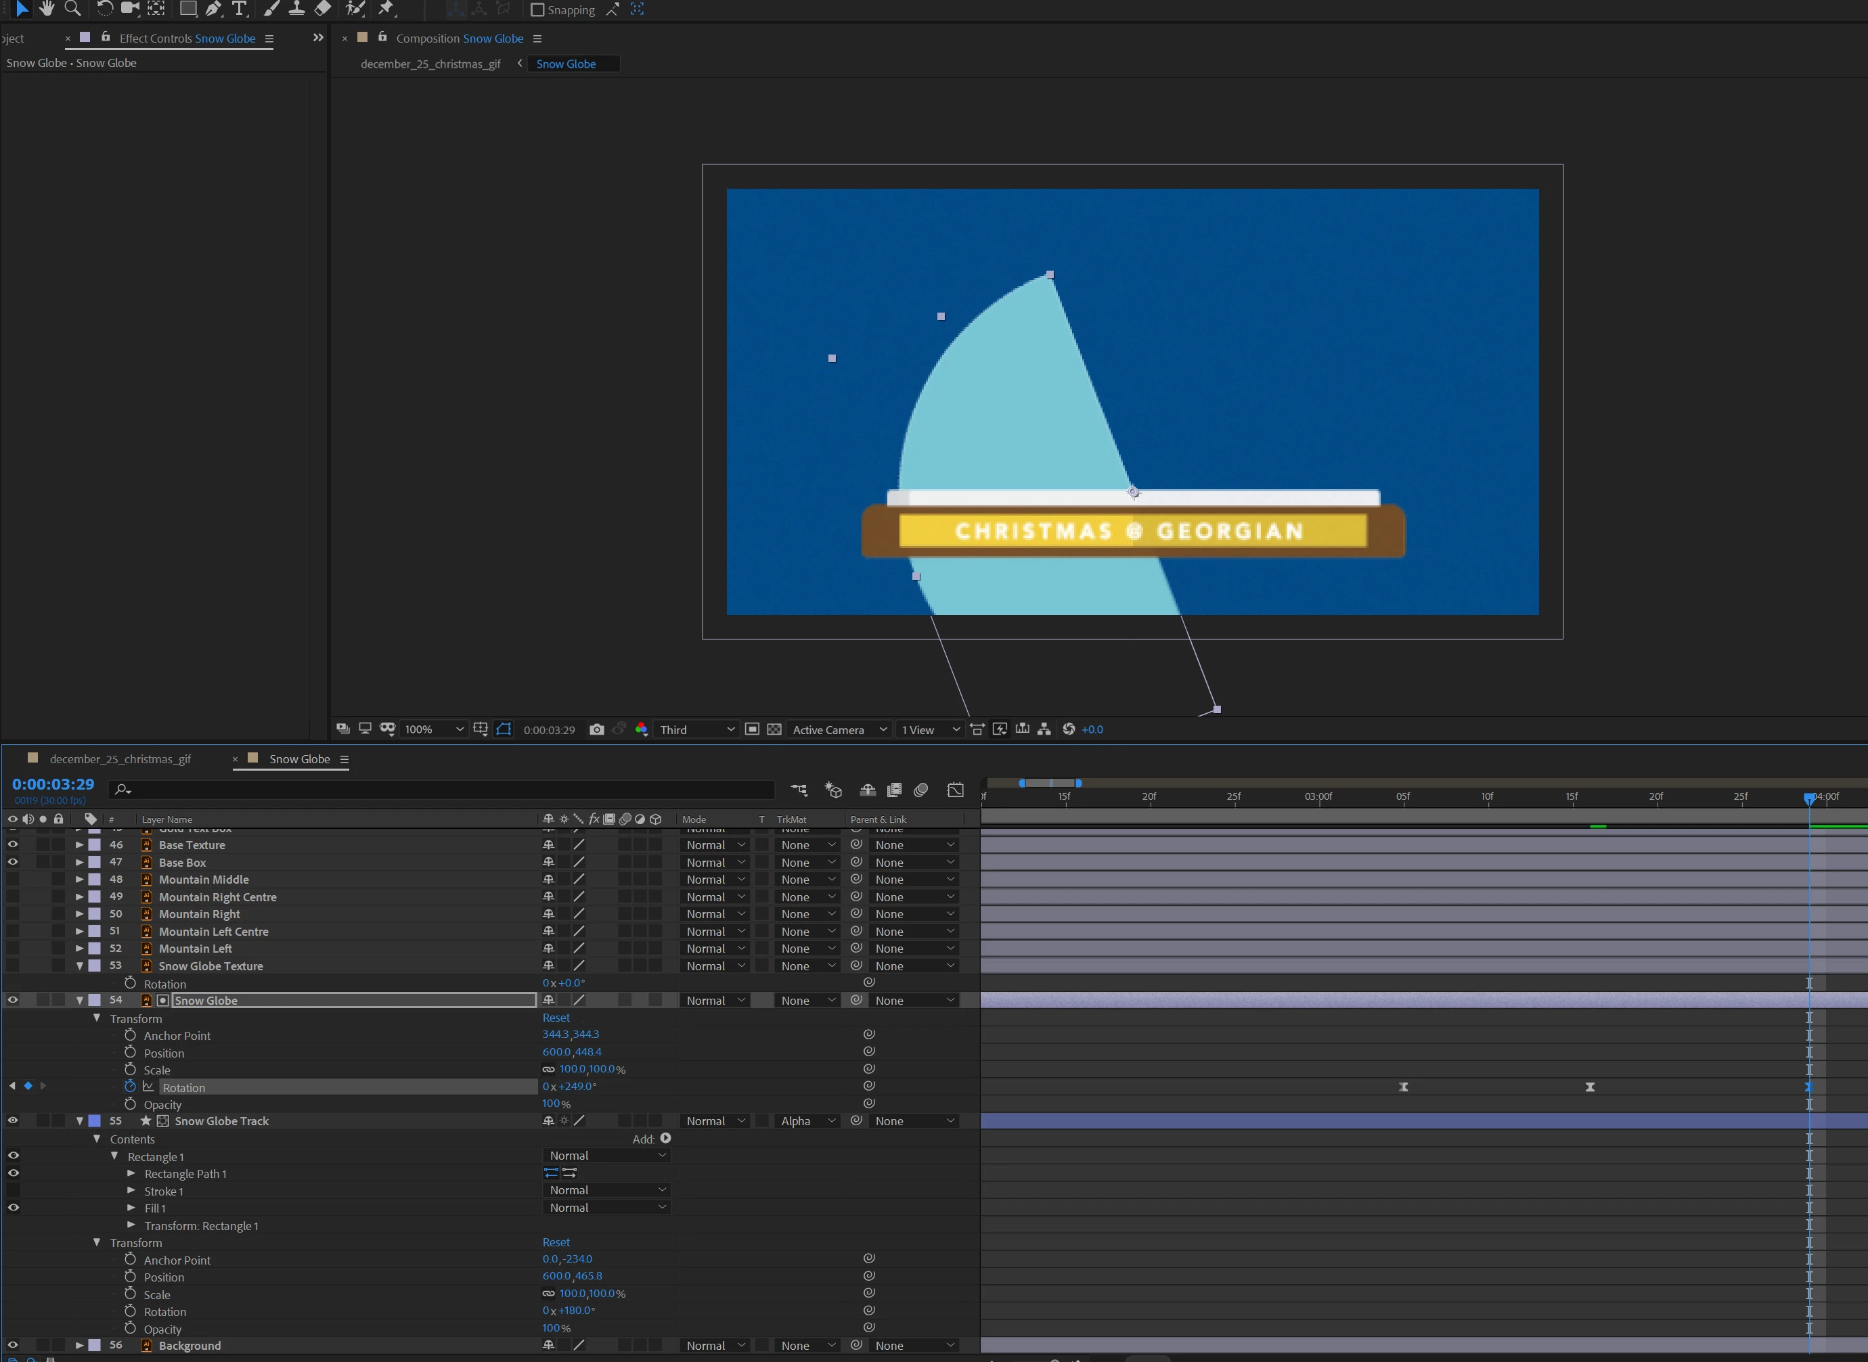Image resolution: width=1868 pixels, height=1362 pixels.
Task: Select the Puppet Pin tool
Action: [x=386, y=8]
